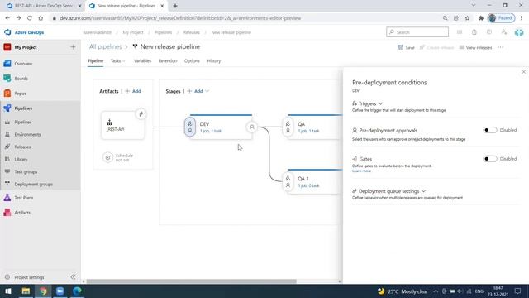Open the user settings icon in header

tap(503, 32)
